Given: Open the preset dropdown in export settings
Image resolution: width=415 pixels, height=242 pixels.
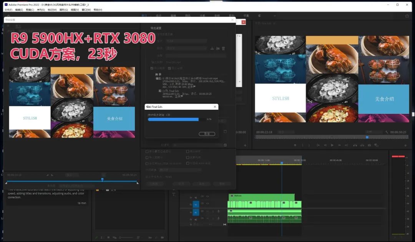Looking at the screenshot, I should pos(186,48).
